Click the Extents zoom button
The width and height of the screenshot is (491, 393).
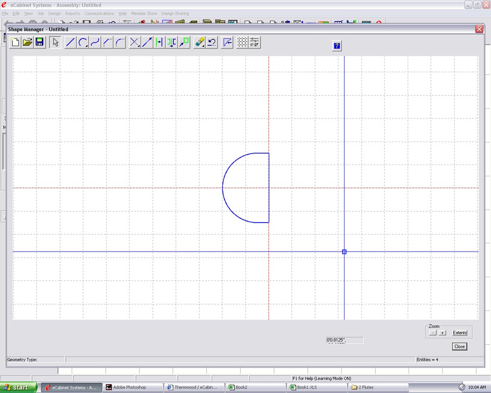(x=460, y=333)
